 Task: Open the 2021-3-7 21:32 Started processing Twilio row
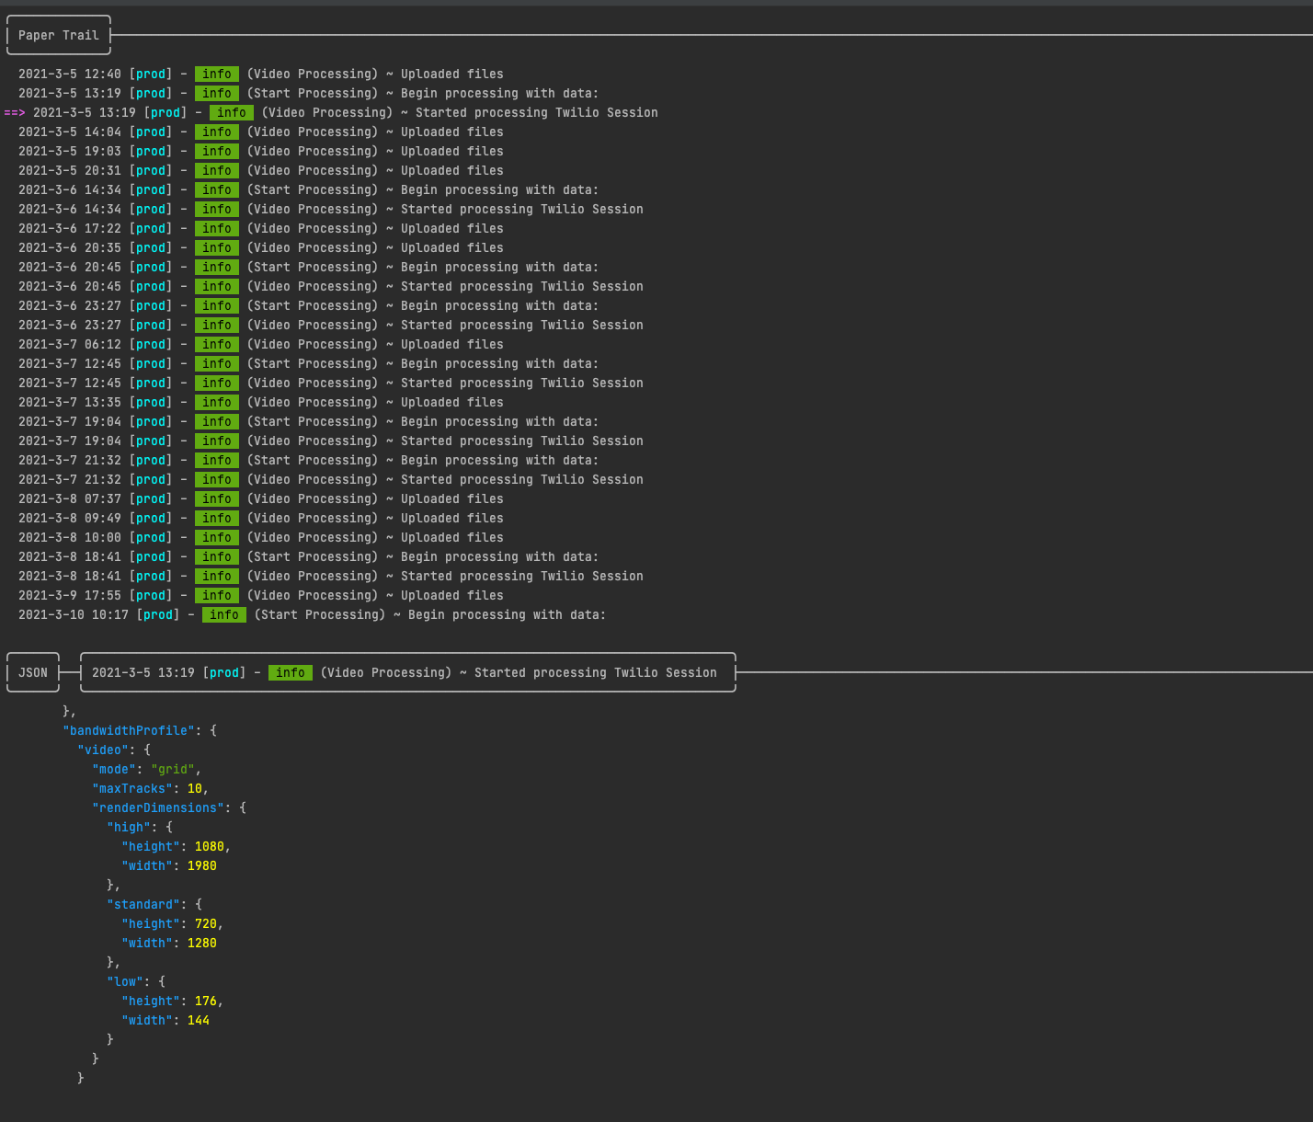click(x=331, y=479)
